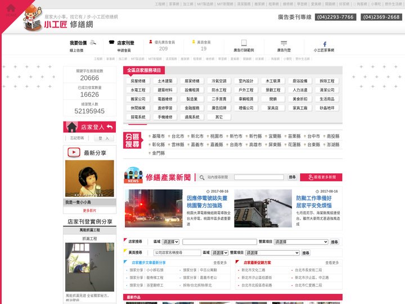Screen dimensions: 405x304
Task: Open the crane building news thumbnail
Action: click(x=263, y=208)
